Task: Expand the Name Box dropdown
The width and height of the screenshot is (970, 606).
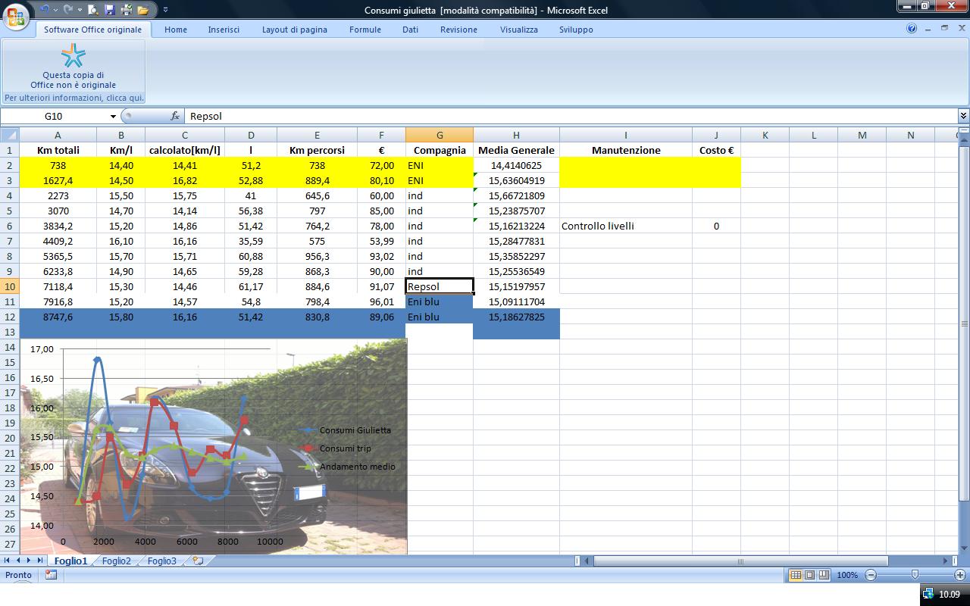Action: (x=113, y=116)
